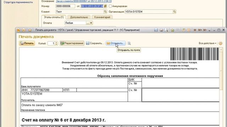Toggle the Редактирование mode button

coord(72,43)
